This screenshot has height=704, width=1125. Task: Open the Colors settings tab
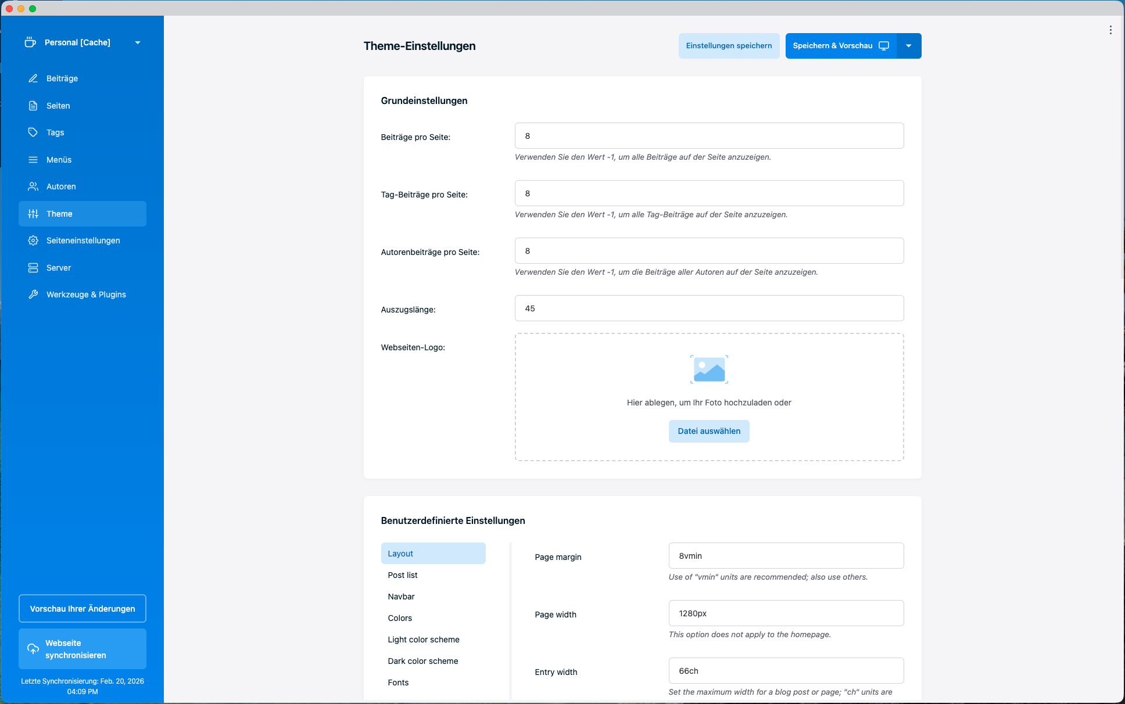[400, 618]
